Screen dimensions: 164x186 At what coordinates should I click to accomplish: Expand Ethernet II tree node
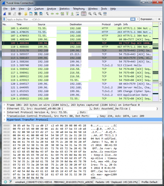coord(4,109)
